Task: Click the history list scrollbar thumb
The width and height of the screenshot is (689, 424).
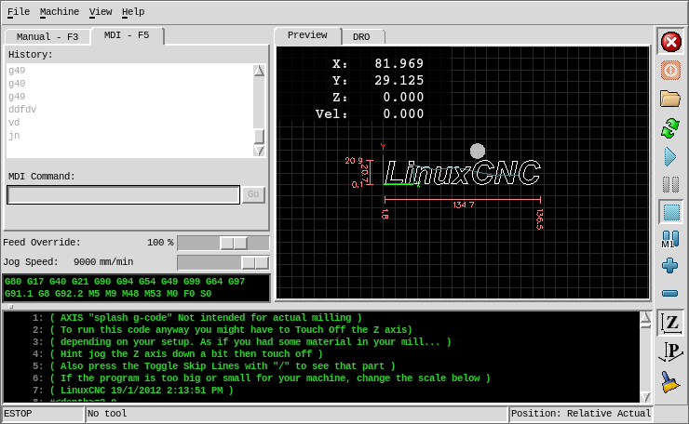Action: (259, 136)
